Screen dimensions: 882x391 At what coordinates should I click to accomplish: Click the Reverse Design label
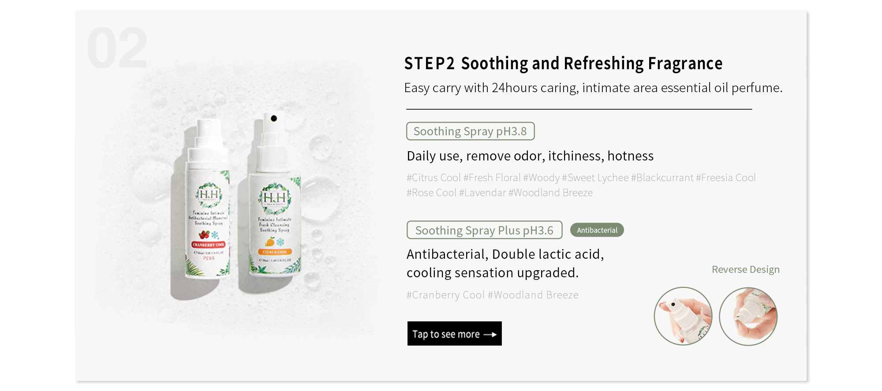(745, 269)
